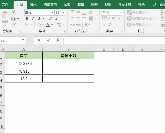Viewport: 165px width, 133px height.
Task: Open 条件格式 conditional formatting button
Action: pos(138,13)
